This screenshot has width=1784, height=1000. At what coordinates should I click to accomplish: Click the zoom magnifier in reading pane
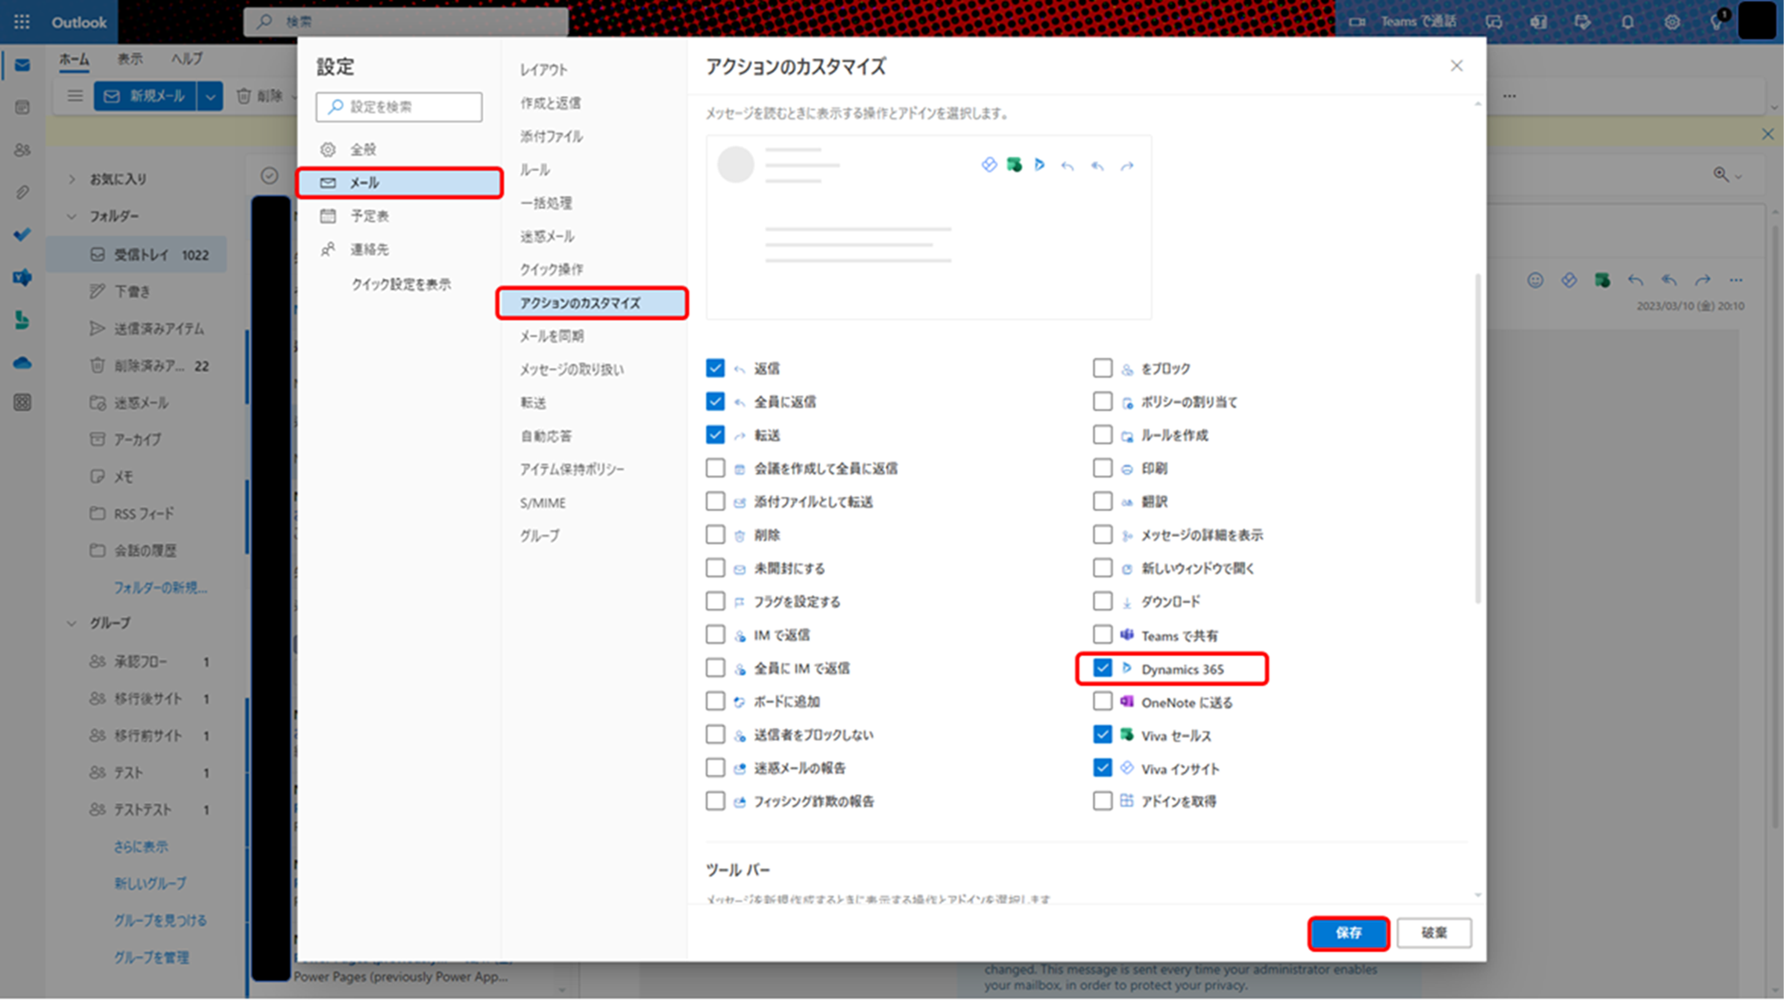[1720, 175]
